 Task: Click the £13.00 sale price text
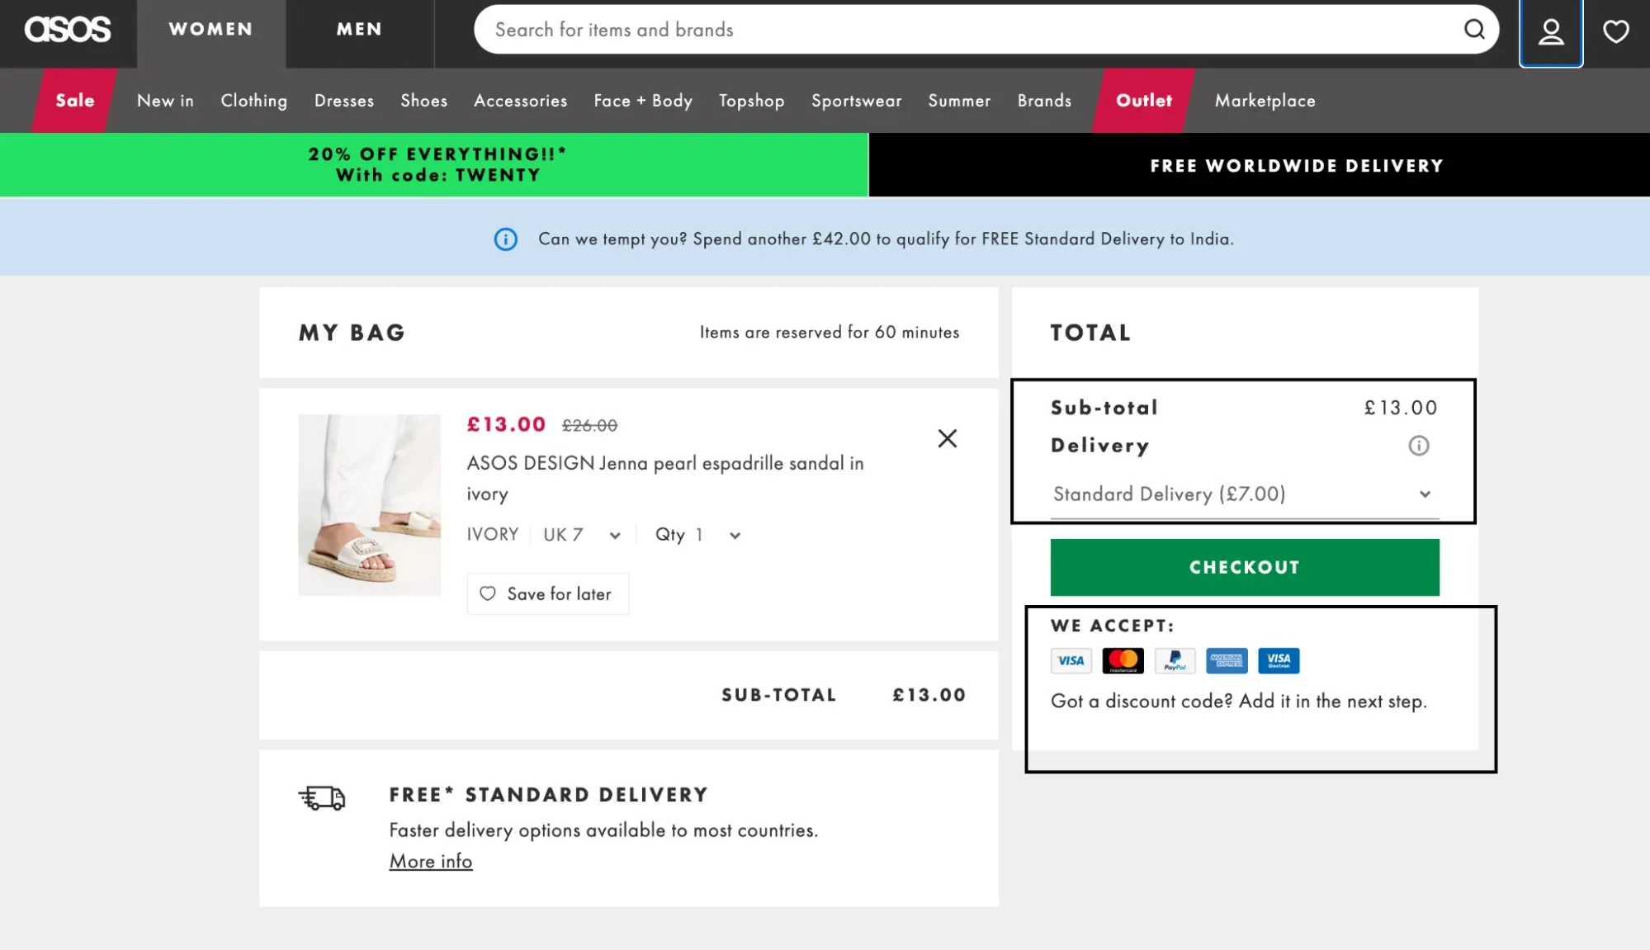coord(506,425)
